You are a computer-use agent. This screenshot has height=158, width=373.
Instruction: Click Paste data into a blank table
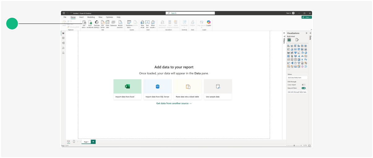[x=188, y=90]
